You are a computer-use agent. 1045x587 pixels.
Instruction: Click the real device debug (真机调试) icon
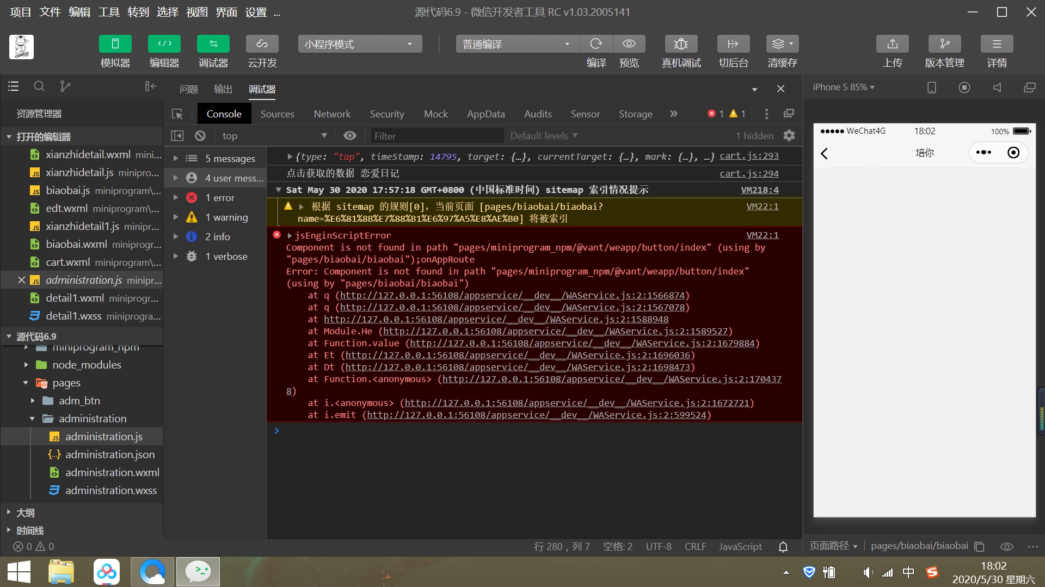tap(681, 44)
